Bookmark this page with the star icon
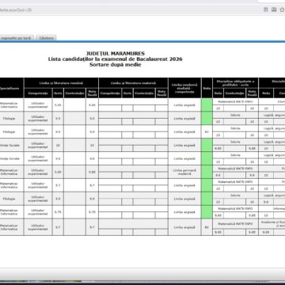285x285 pixels. point(283,9)
